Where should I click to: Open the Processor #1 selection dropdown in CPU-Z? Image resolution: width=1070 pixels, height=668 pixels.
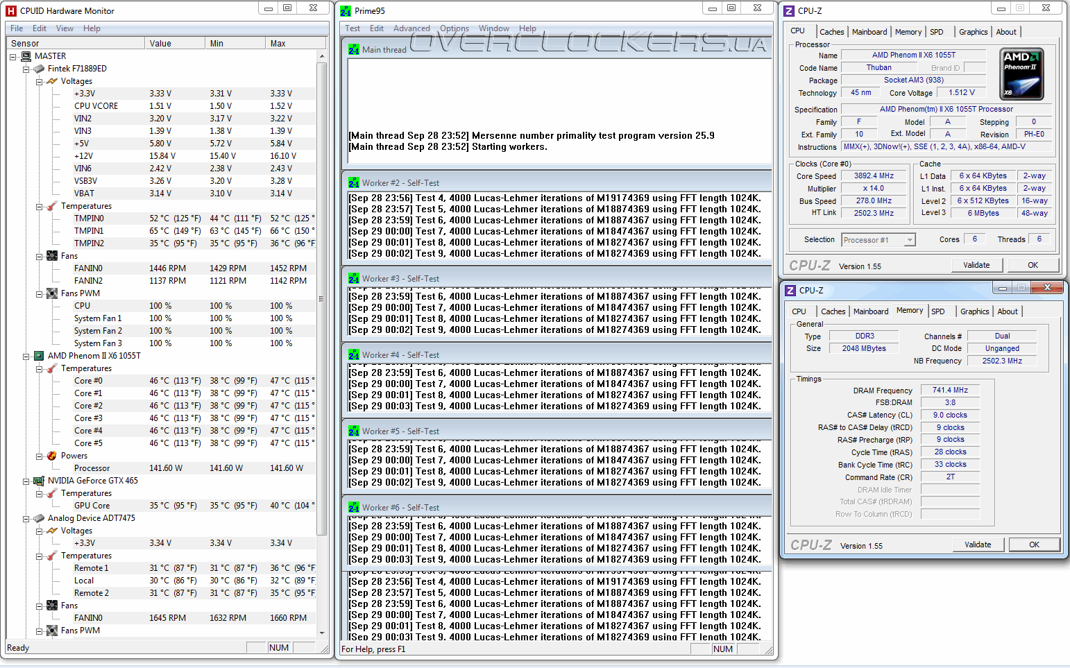[x=910, y=240]
